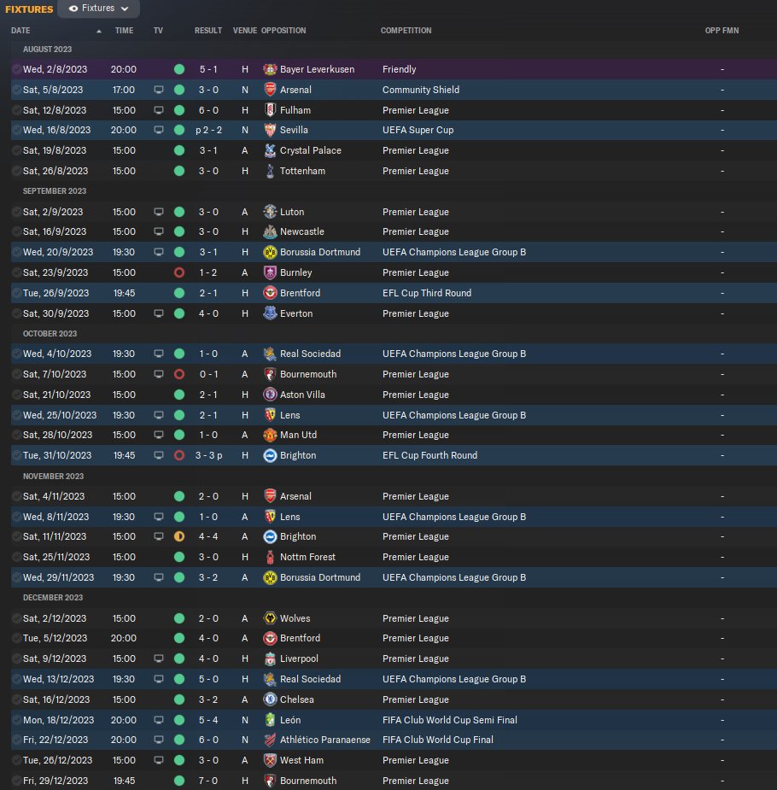The height and width of the screenshot is (790, 777).
Task: Click red loss indicator on Burnley row
Action: point(178,272)
